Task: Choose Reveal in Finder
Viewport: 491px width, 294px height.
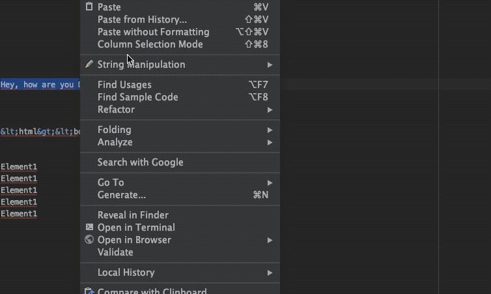Action: tap(133, 215)
